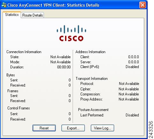Click the Protocol value Not Available
The image size is (154, 139).
click(129, 84)
